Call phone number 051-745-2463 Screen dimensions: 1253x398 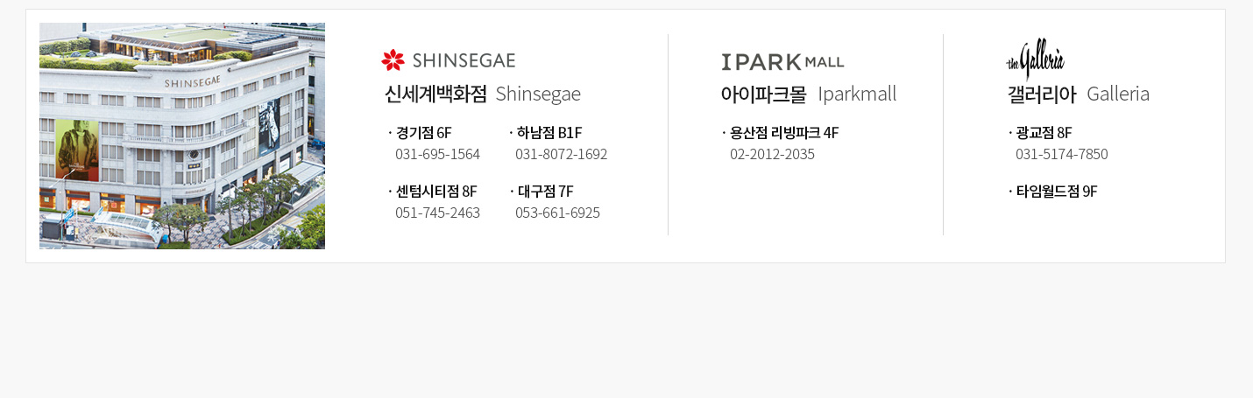coord(437,213)
